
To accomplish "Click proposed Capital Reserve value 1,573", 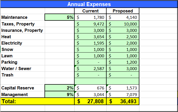I will click(x=123, y=88).
